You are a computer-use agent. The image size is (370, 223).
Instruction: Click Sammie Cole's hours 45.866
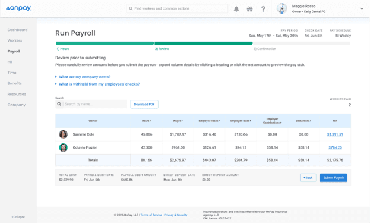pyautogui.click(x=146, y=134)
